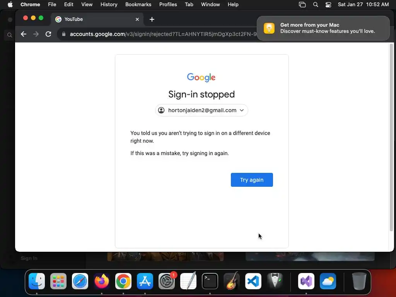Viewport: 396px width, 297px height.
Task: Click the padlock site info icon
Action: tap(64, 34)
